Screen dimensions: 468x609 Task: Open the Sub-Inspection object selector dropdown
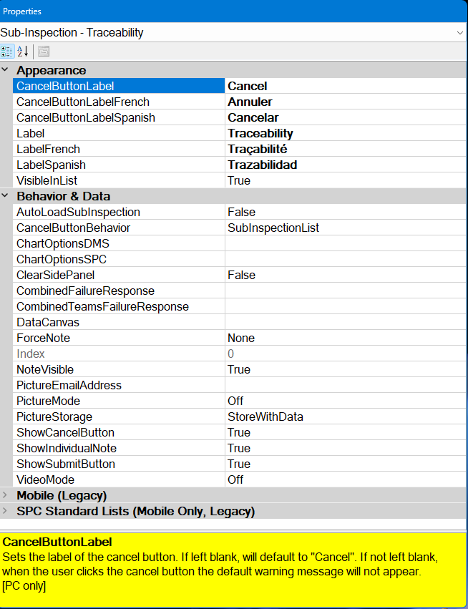[459, 32]
